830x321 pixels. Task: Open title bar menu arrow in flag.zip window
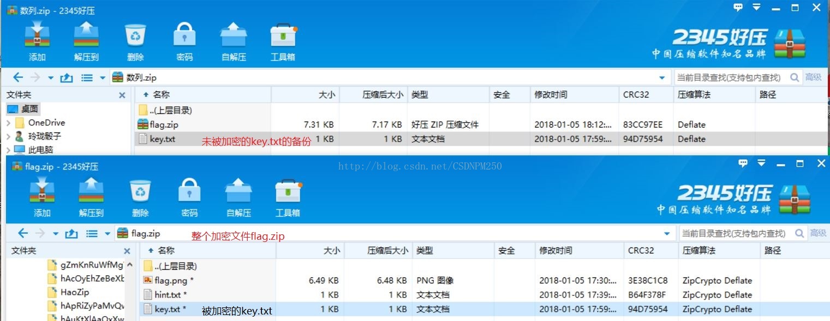coord(761,163)
